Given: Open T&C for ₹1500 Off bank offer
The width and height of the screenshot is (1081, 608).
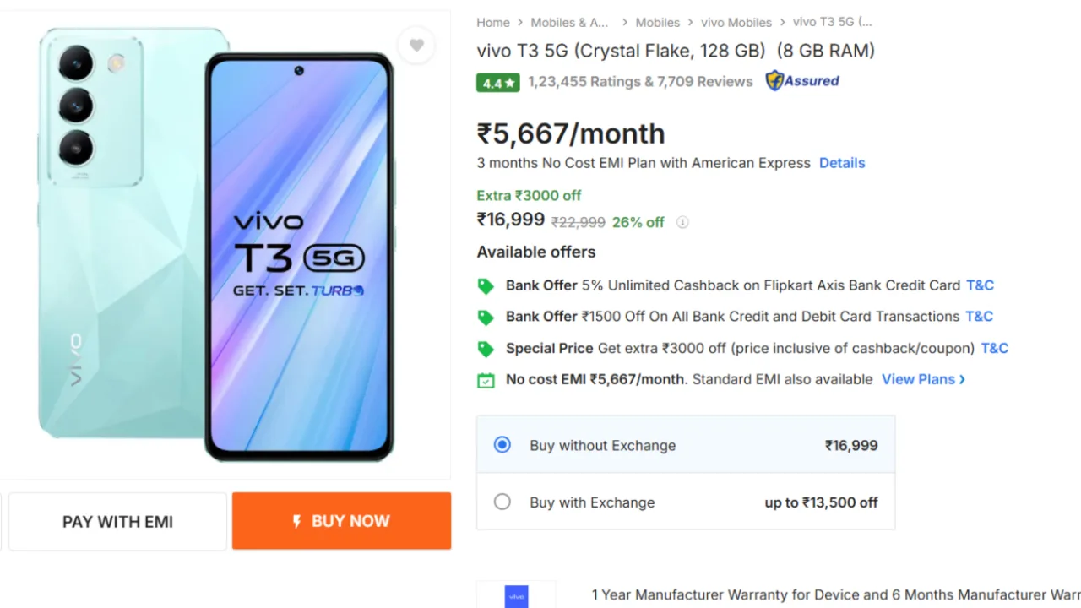Looking at the screenshot, I should [x=979, y=317].
